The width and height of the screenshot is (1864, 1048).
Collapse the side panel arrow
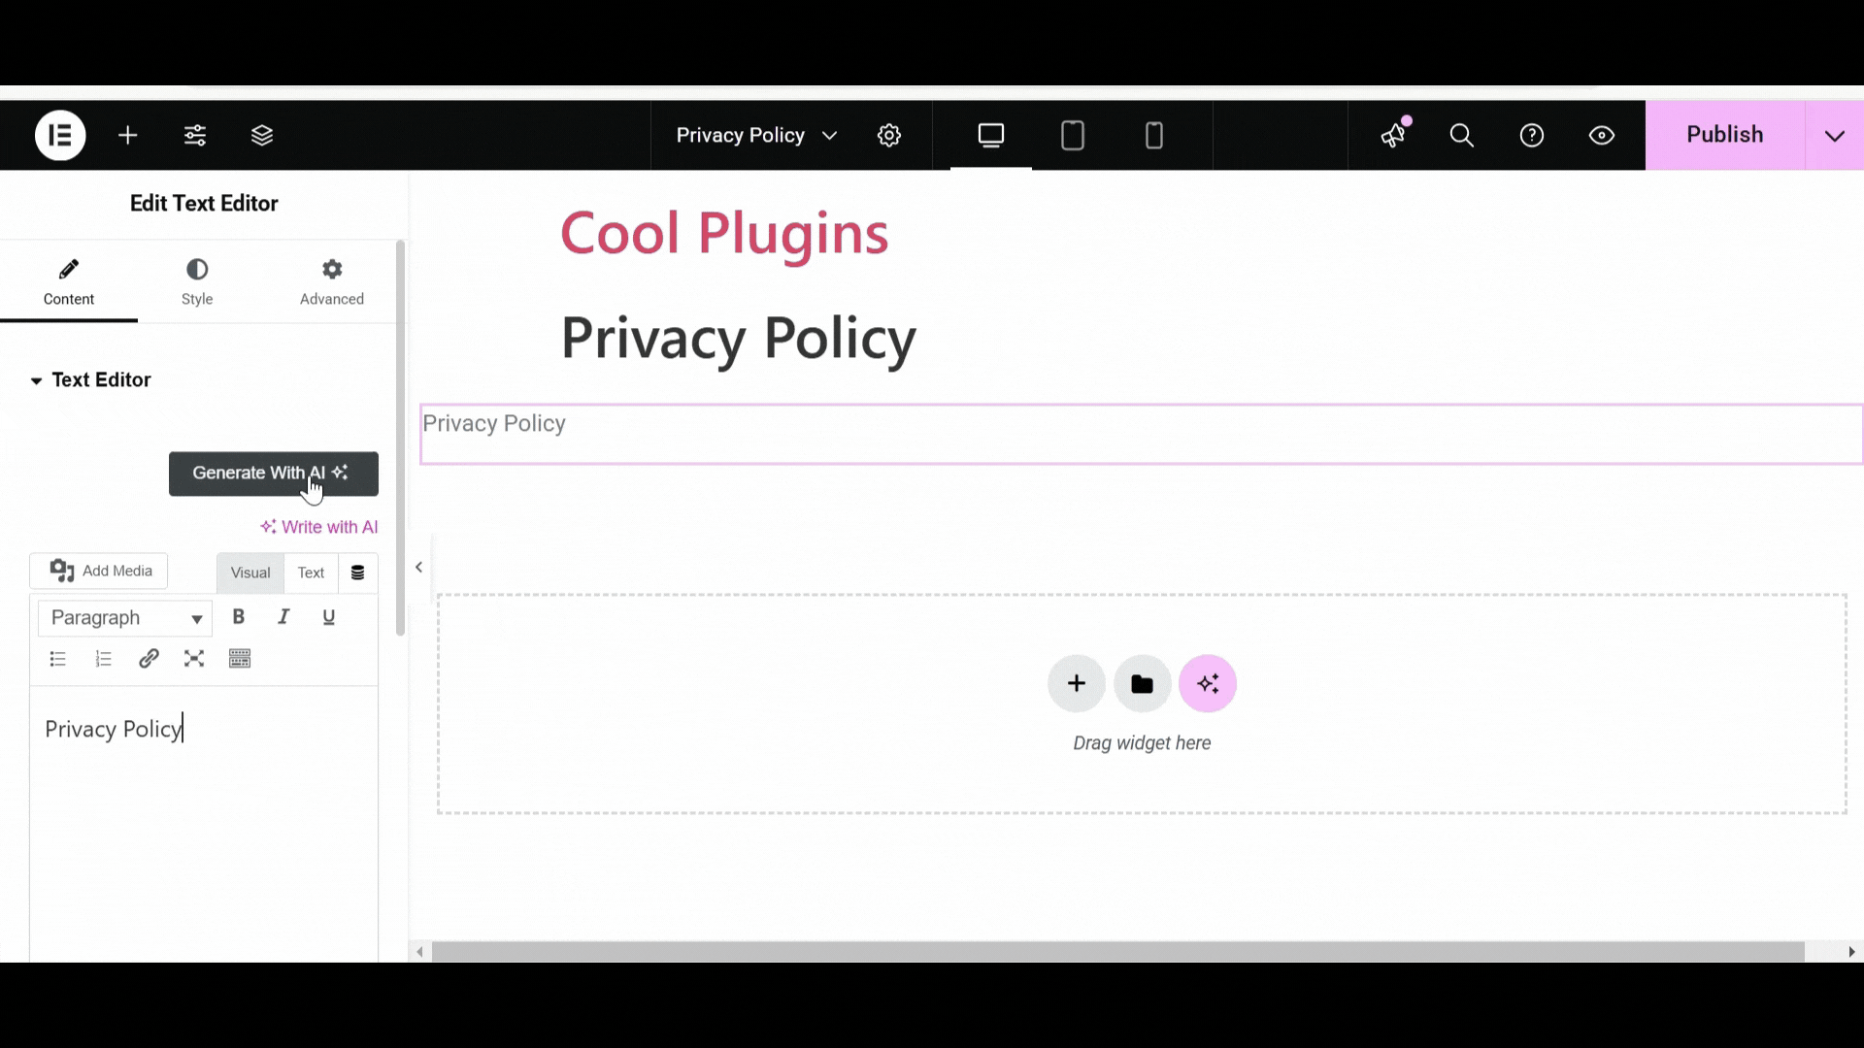pyautogui.click(x=419, y=568)
